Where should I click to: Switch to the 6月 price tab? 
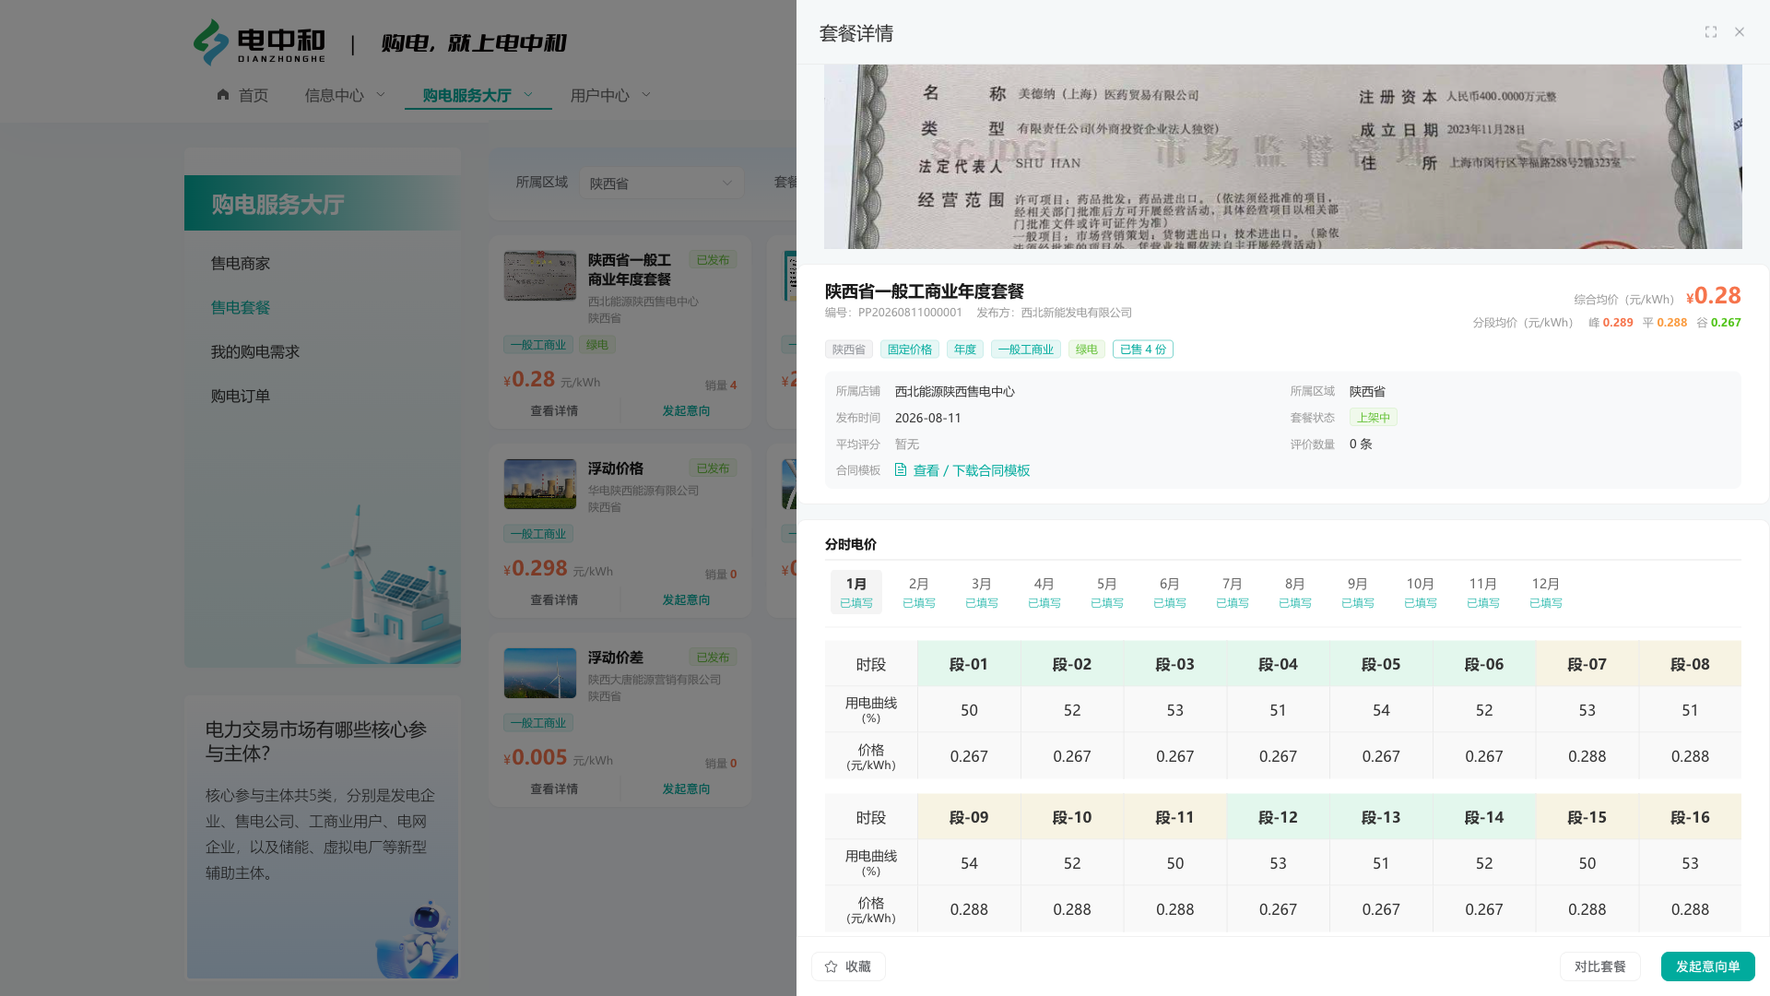1170,592
